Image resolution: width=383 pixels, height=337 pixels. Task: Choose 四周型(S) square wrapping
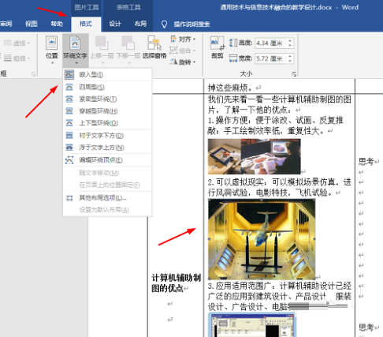click(107, 87)
